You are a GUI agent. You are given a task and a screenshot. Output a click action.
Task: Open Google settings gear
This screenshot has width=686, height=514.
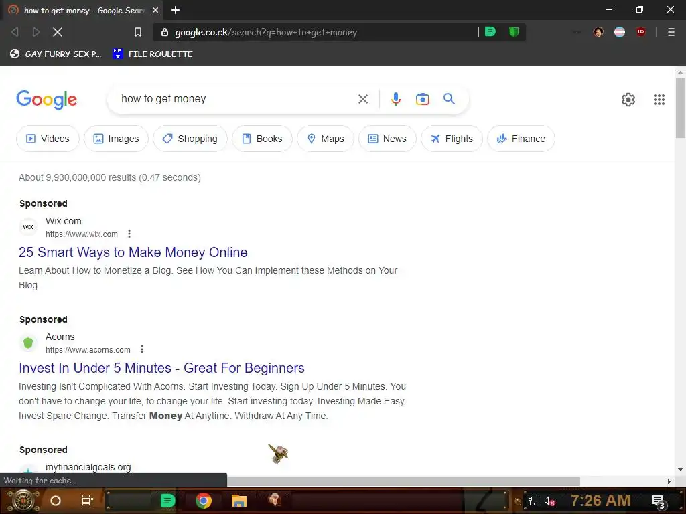point(628,100)
